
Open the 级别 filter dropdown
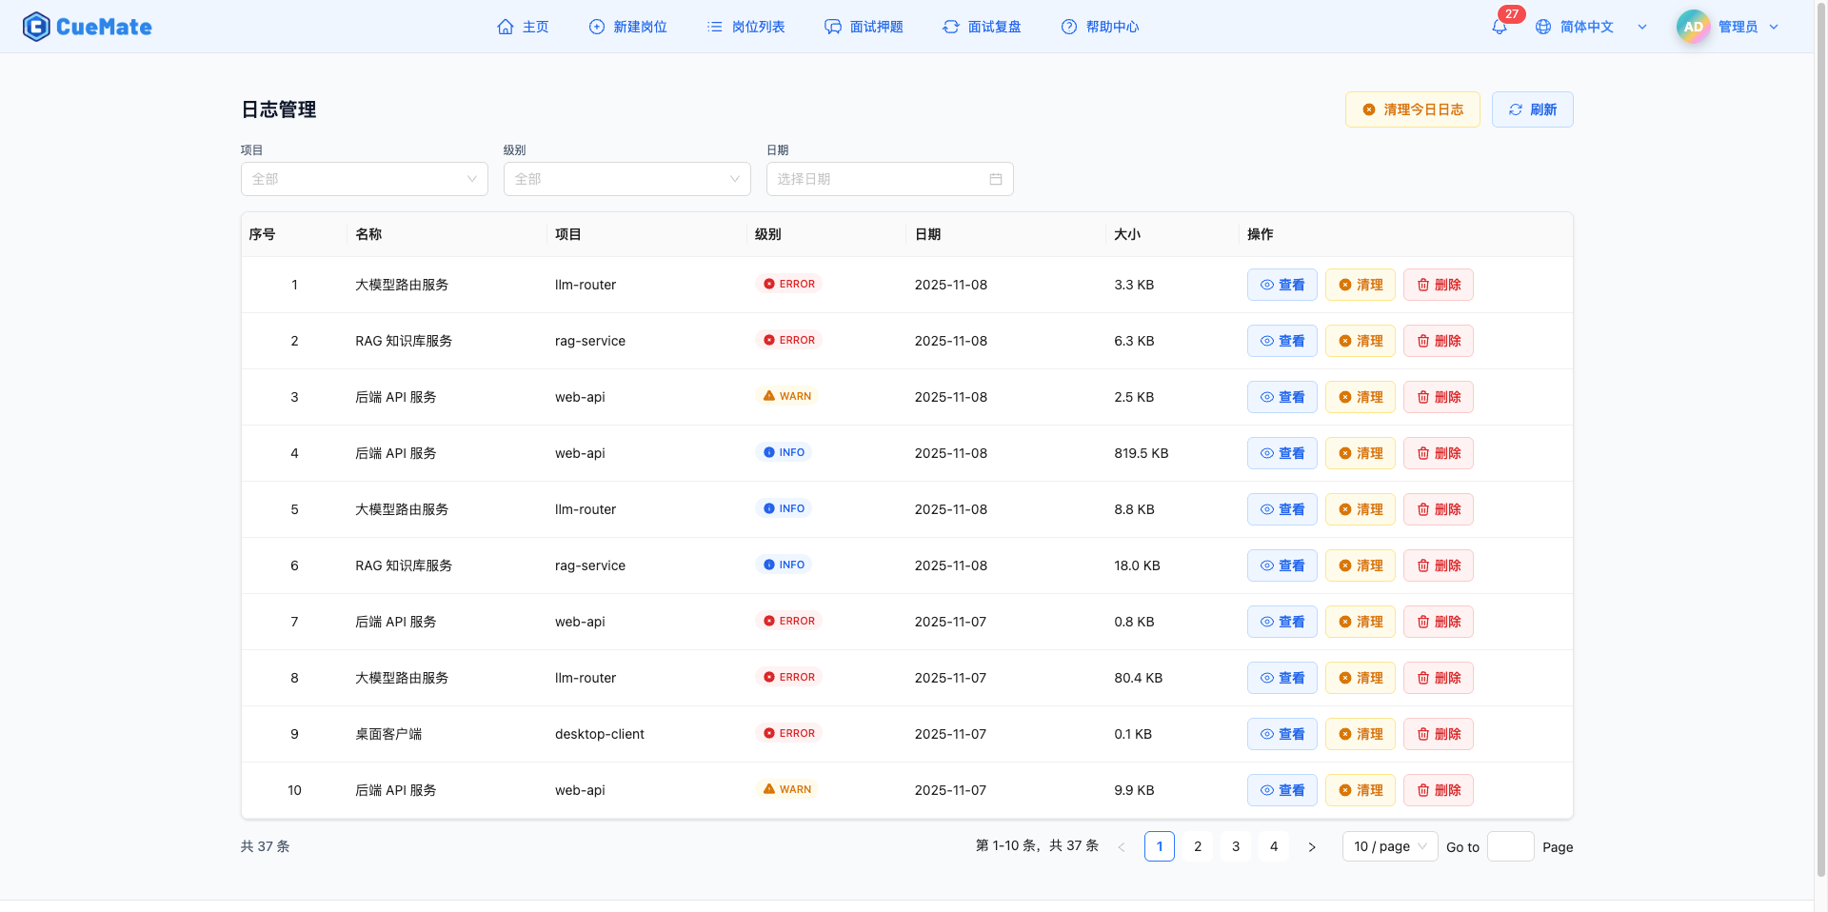click(626, 179)
